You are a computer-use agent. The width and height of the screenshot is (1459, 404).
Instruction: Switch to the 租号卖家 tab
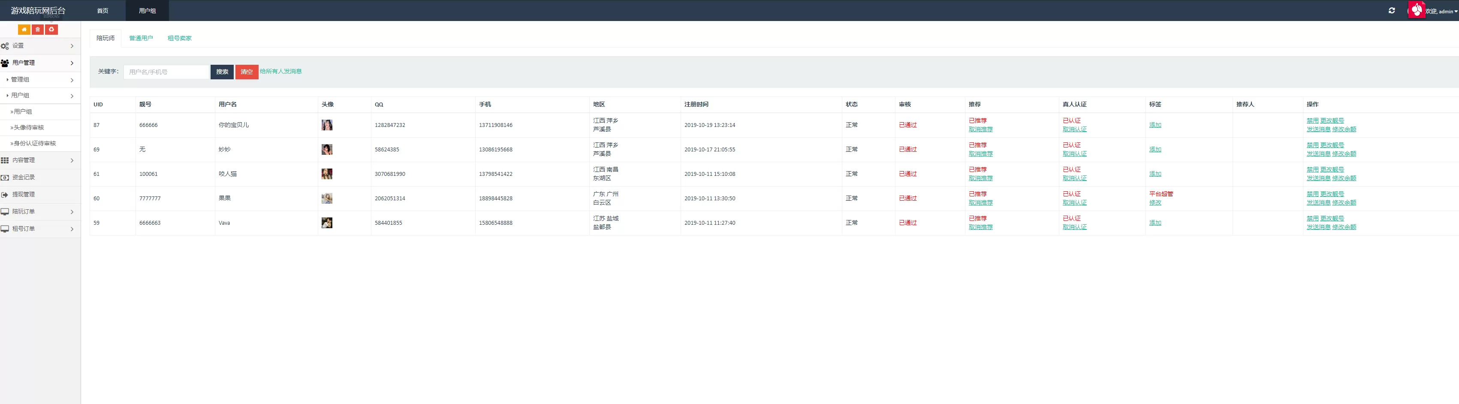(x=180, y=38)
